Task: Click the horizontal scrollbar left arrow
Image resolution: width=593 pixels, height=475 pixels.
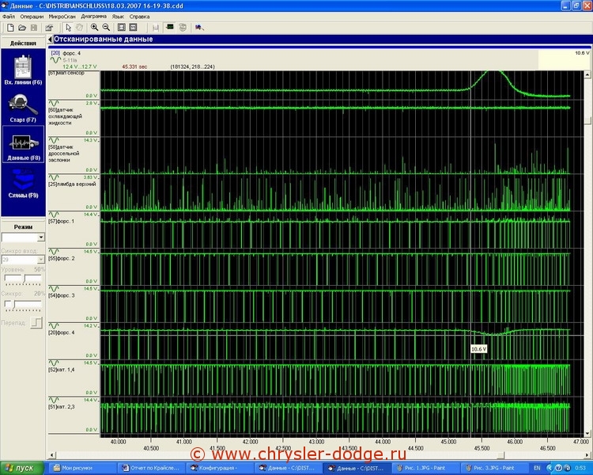Action: (x=52, y=455)
